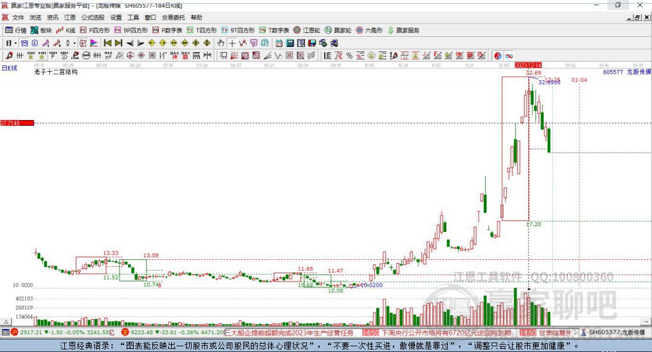The image size is (652, 352).
Task: Open the 江恩 menu
Action: pyautogui.click(x=70, y=17)
